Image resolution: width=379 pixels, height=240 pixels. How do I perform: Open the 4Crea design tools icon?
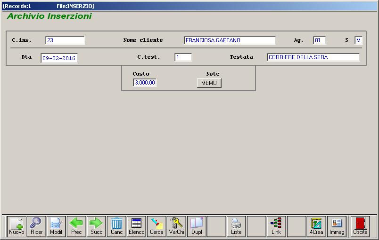click(316, 226)
